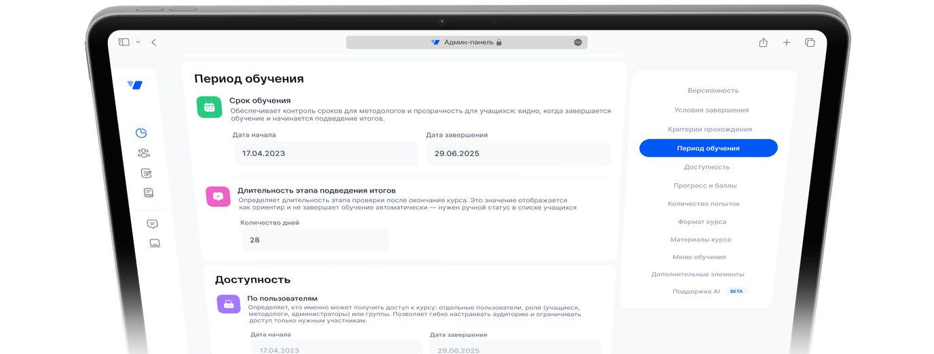Click the Дата завершения field 29.06.2025
The image size is (934, 354).
pyautogui.click(x=518, y=153)
